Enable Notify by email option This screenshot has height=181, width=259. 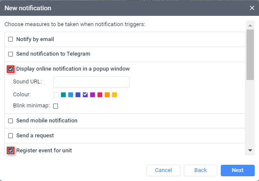[x=11, y=39]
